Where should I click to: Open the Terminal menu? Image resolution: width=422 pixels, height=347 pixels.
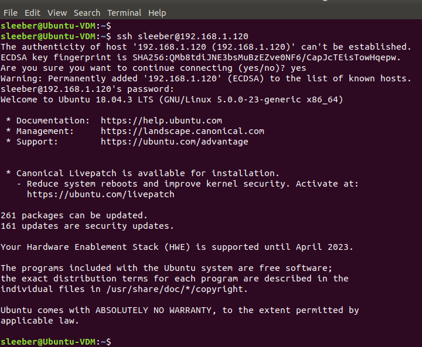coord(124,12)
